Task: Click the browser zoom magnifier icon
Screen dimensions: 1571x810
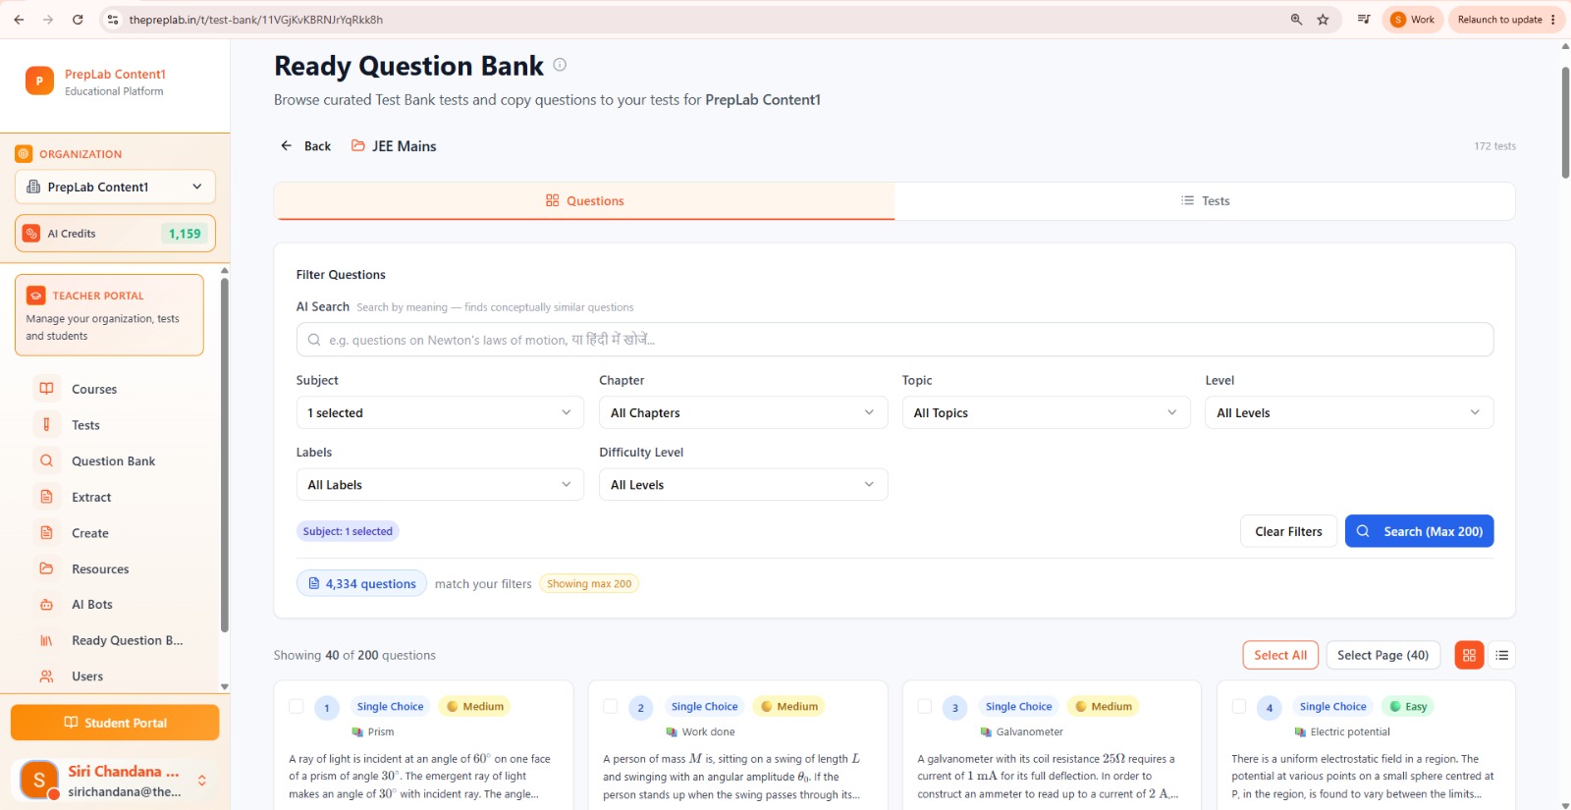Action: pos(1296,20)
